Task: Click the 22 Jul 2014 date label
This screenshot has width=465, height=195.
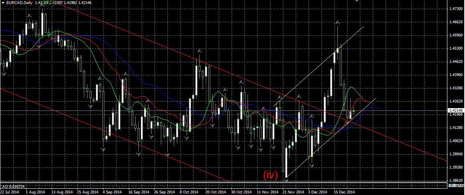Action: click(x=10, y=192)
